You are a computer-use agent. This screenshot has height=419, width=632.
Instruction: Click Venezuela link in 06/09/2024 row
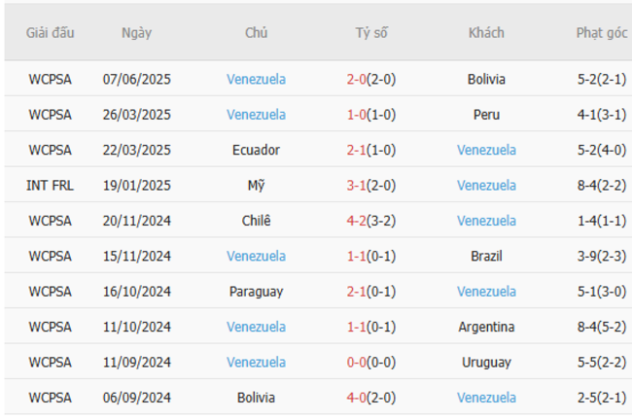click(486, 398)
